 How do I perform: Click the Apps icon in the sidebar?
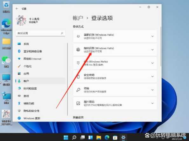19,73
